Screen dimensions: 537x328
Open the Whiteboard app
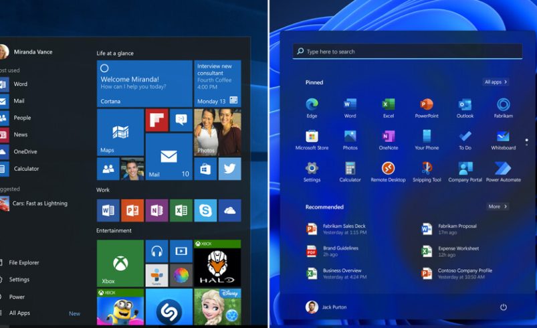[503, 138]
